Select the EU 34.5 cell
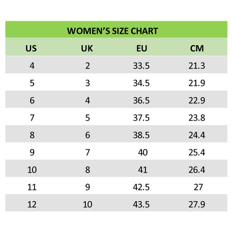Screen dimensions: 232x232 [x=141, y=83]
